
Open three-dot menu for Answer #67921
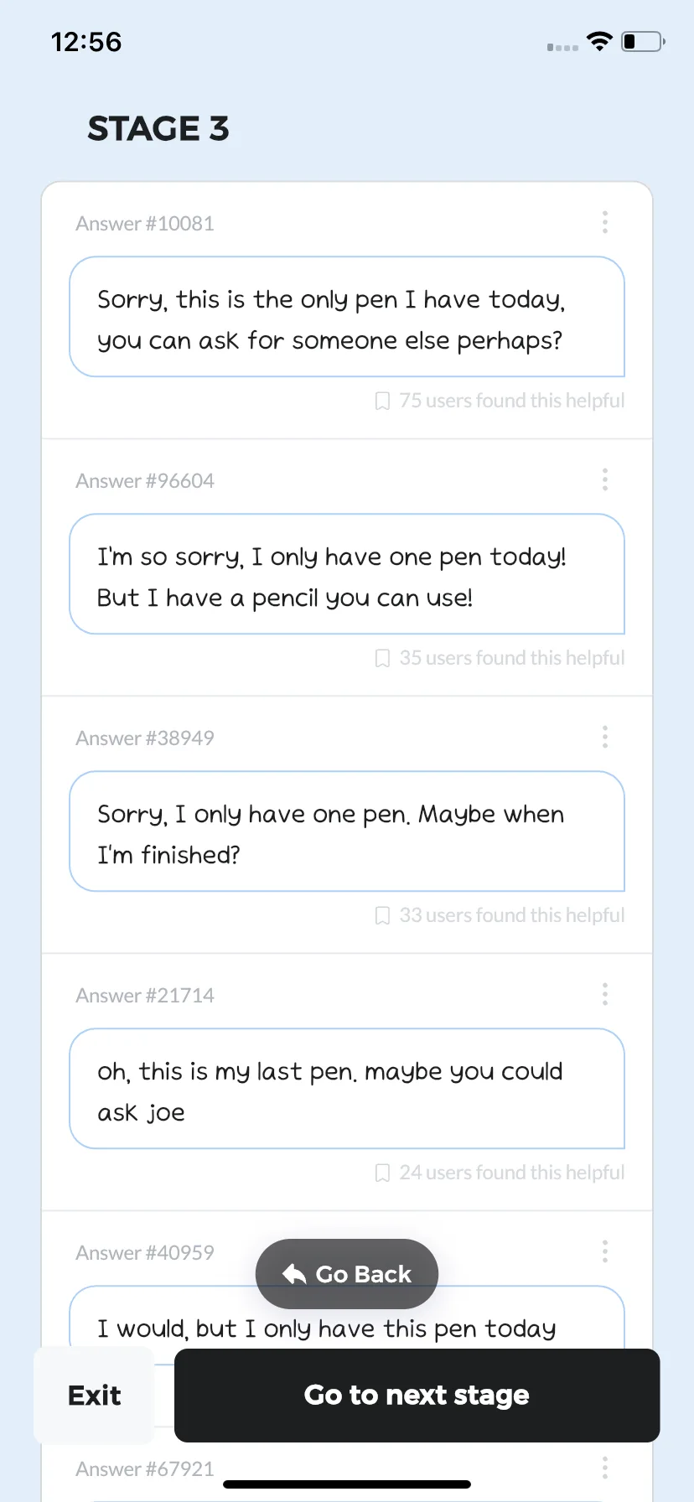[x=604, y=1468]
